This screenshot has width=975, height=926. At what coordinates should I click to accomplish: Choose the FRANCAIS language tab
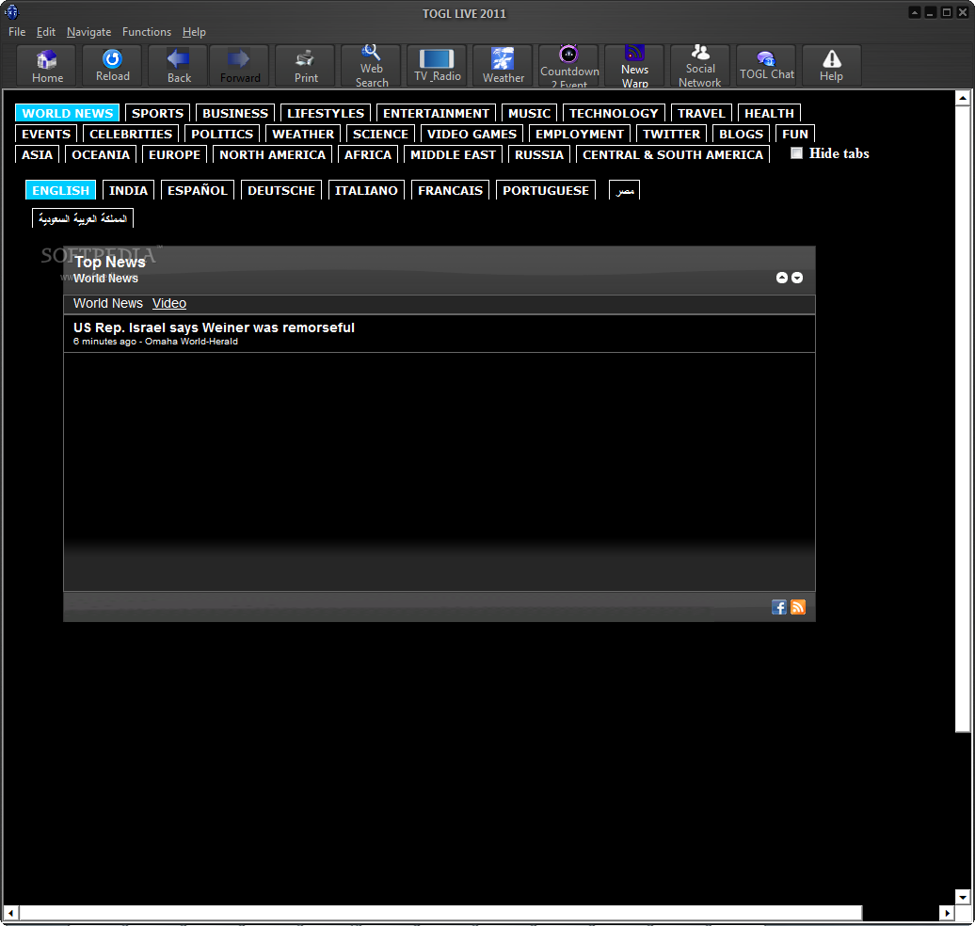click(450, 190)
